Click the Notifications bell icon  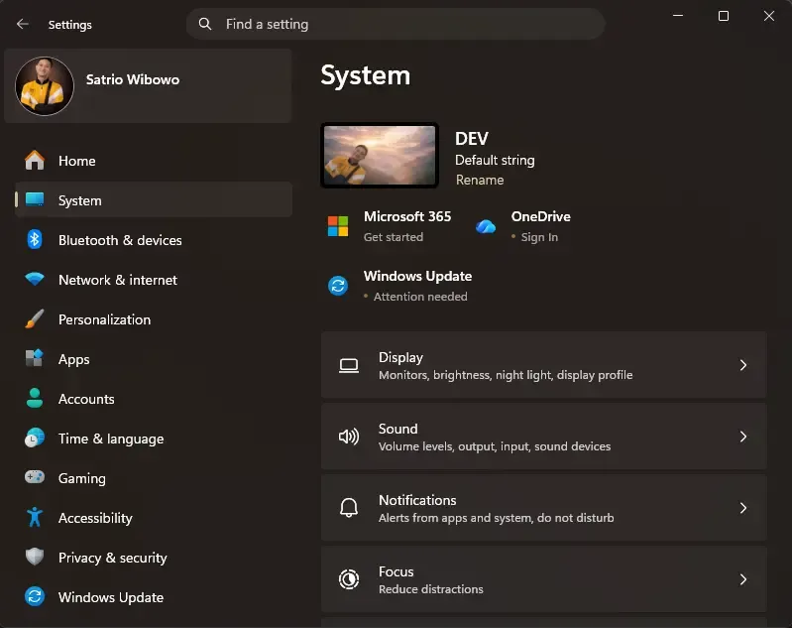(x=349, y=508)
